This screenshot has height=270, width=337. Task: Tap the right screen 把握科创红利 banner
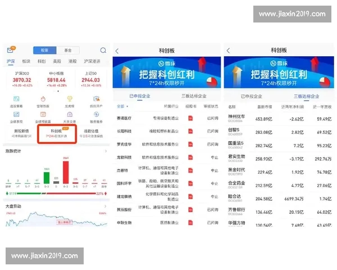click(x=279, y=73)
